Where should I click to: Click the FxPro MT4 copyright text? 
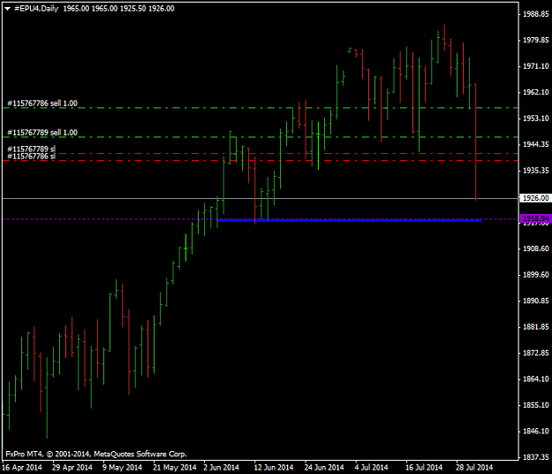[96, 454]
